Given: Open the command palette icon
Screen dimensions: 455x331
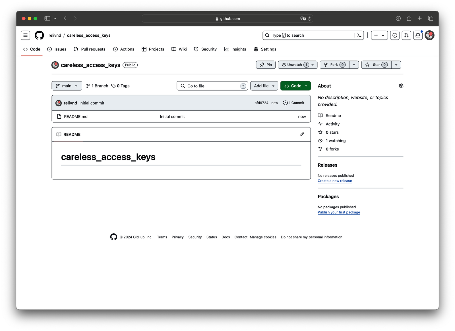Looking at the screenshot, I should click(x=359, y=35).
